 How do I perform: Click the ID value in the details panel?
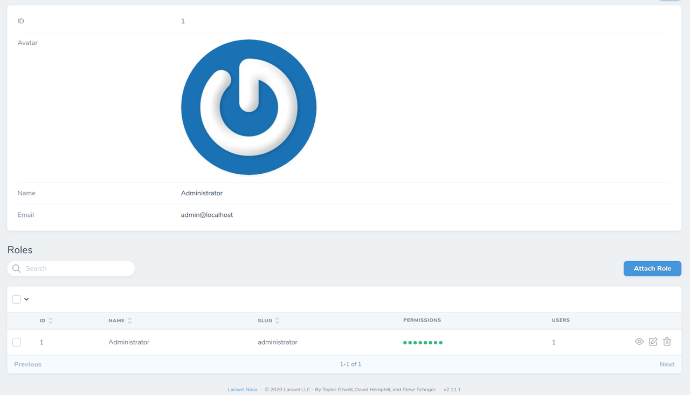[183, 21]
